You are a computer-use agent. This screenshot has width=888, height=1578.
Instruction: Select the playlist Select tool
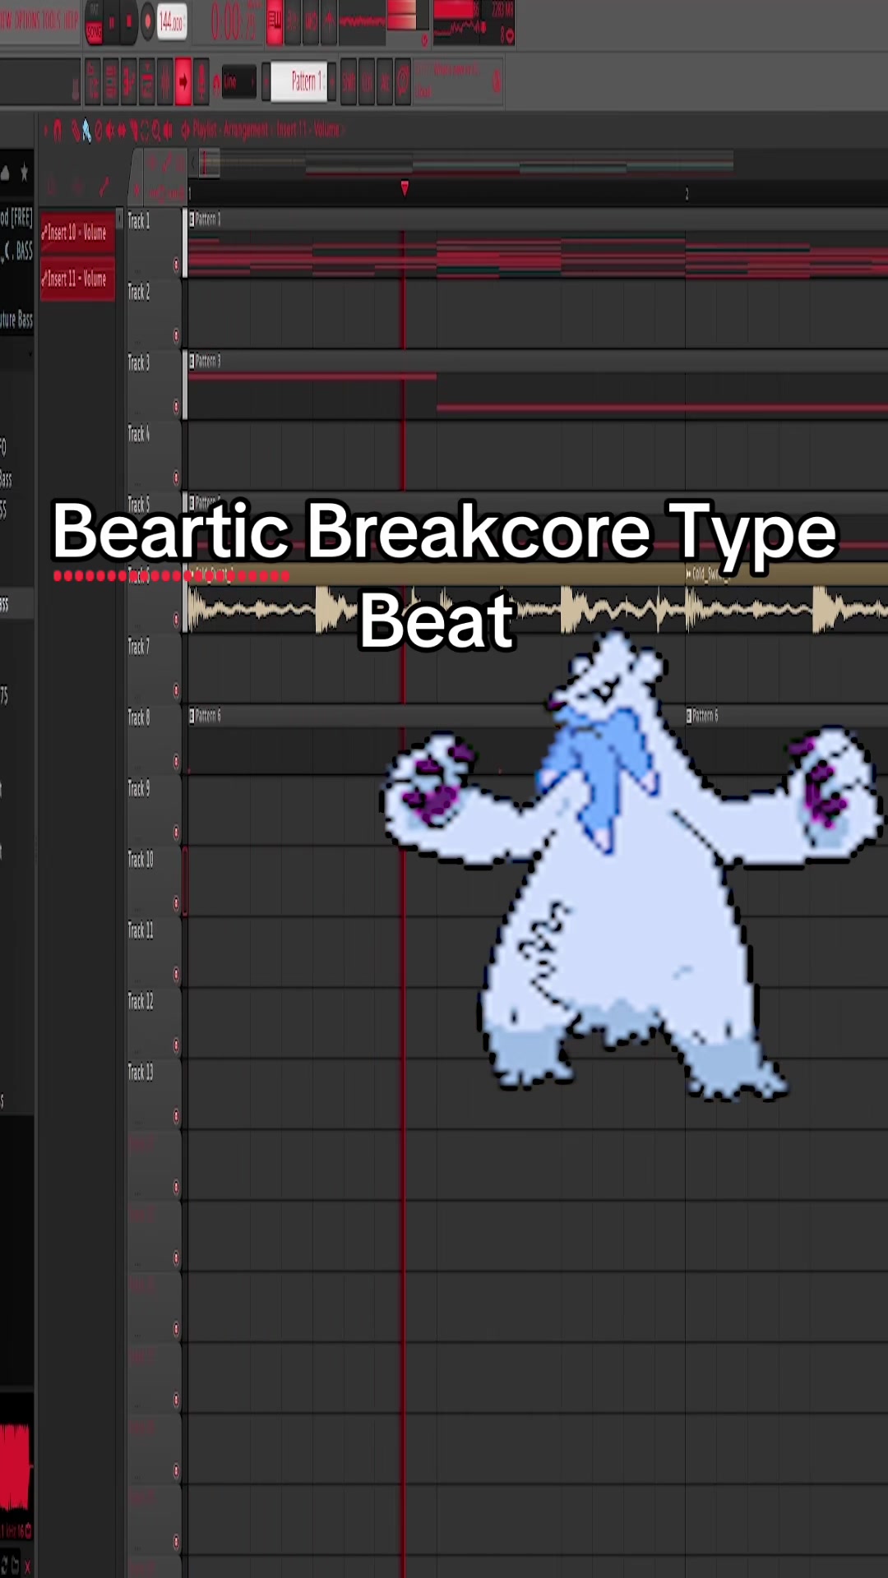pos(145,131)
